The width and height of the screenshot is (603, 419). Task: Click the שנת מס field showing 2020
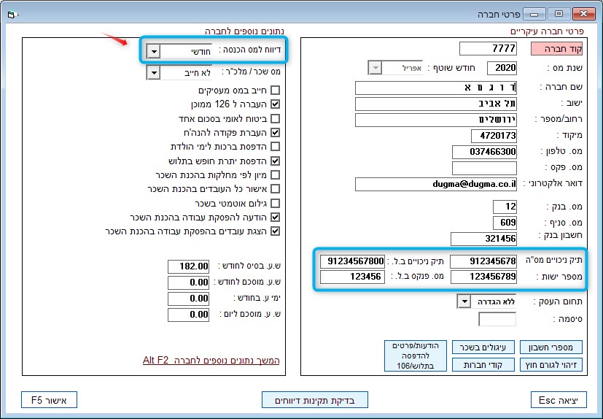502,68
